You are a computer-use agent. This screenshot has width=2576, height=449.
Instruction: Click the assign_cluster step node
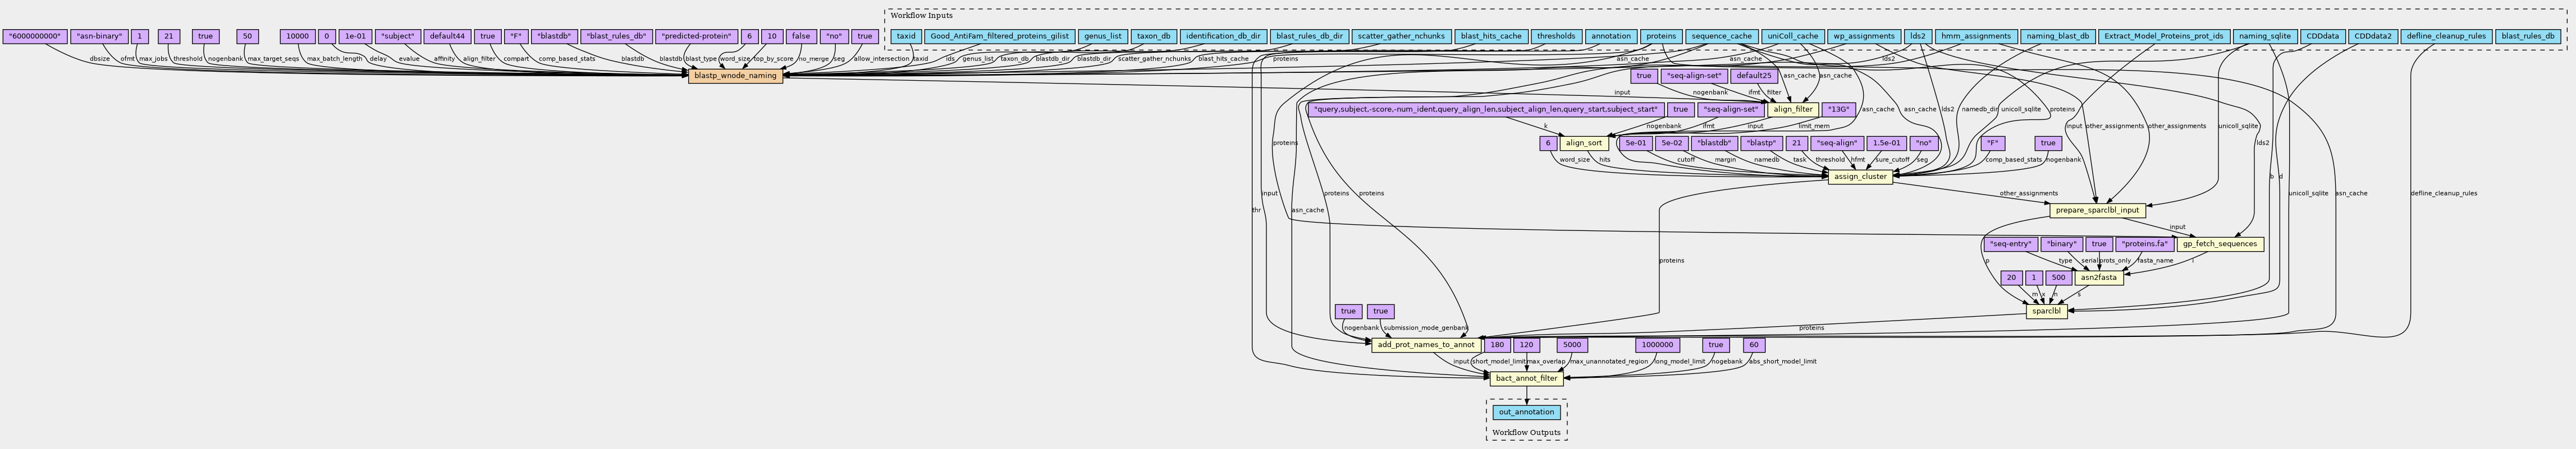[x=1860, y=177]
